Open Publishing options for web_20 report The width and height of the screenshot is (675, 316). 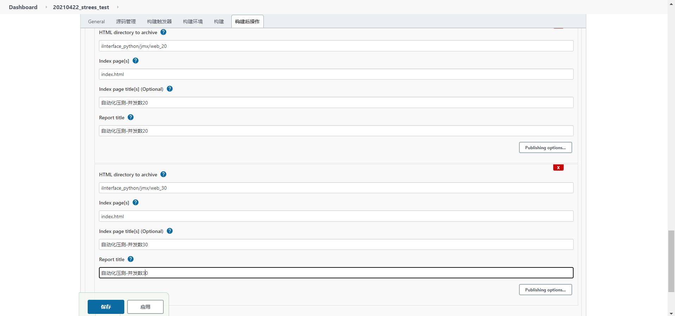pyautogui.click(x=545, y=147)
